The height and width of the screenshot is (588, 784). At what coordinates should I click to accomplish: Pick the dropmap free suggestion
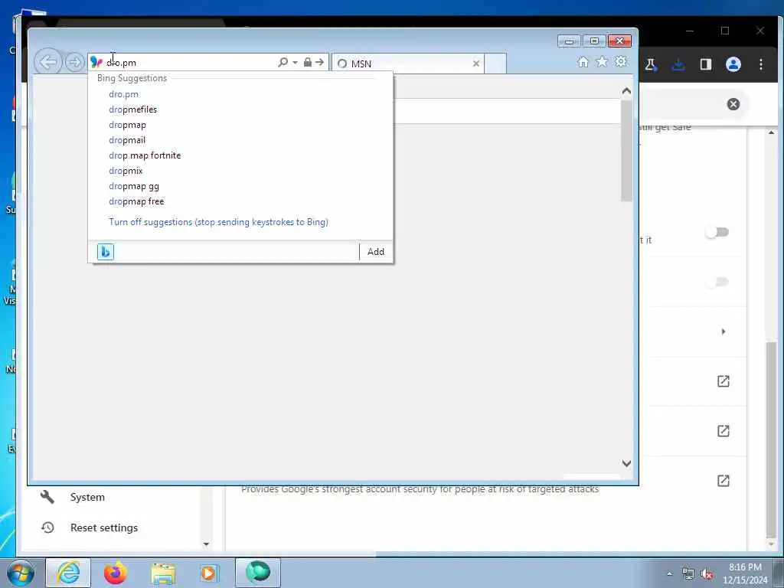tap(136, 201)
